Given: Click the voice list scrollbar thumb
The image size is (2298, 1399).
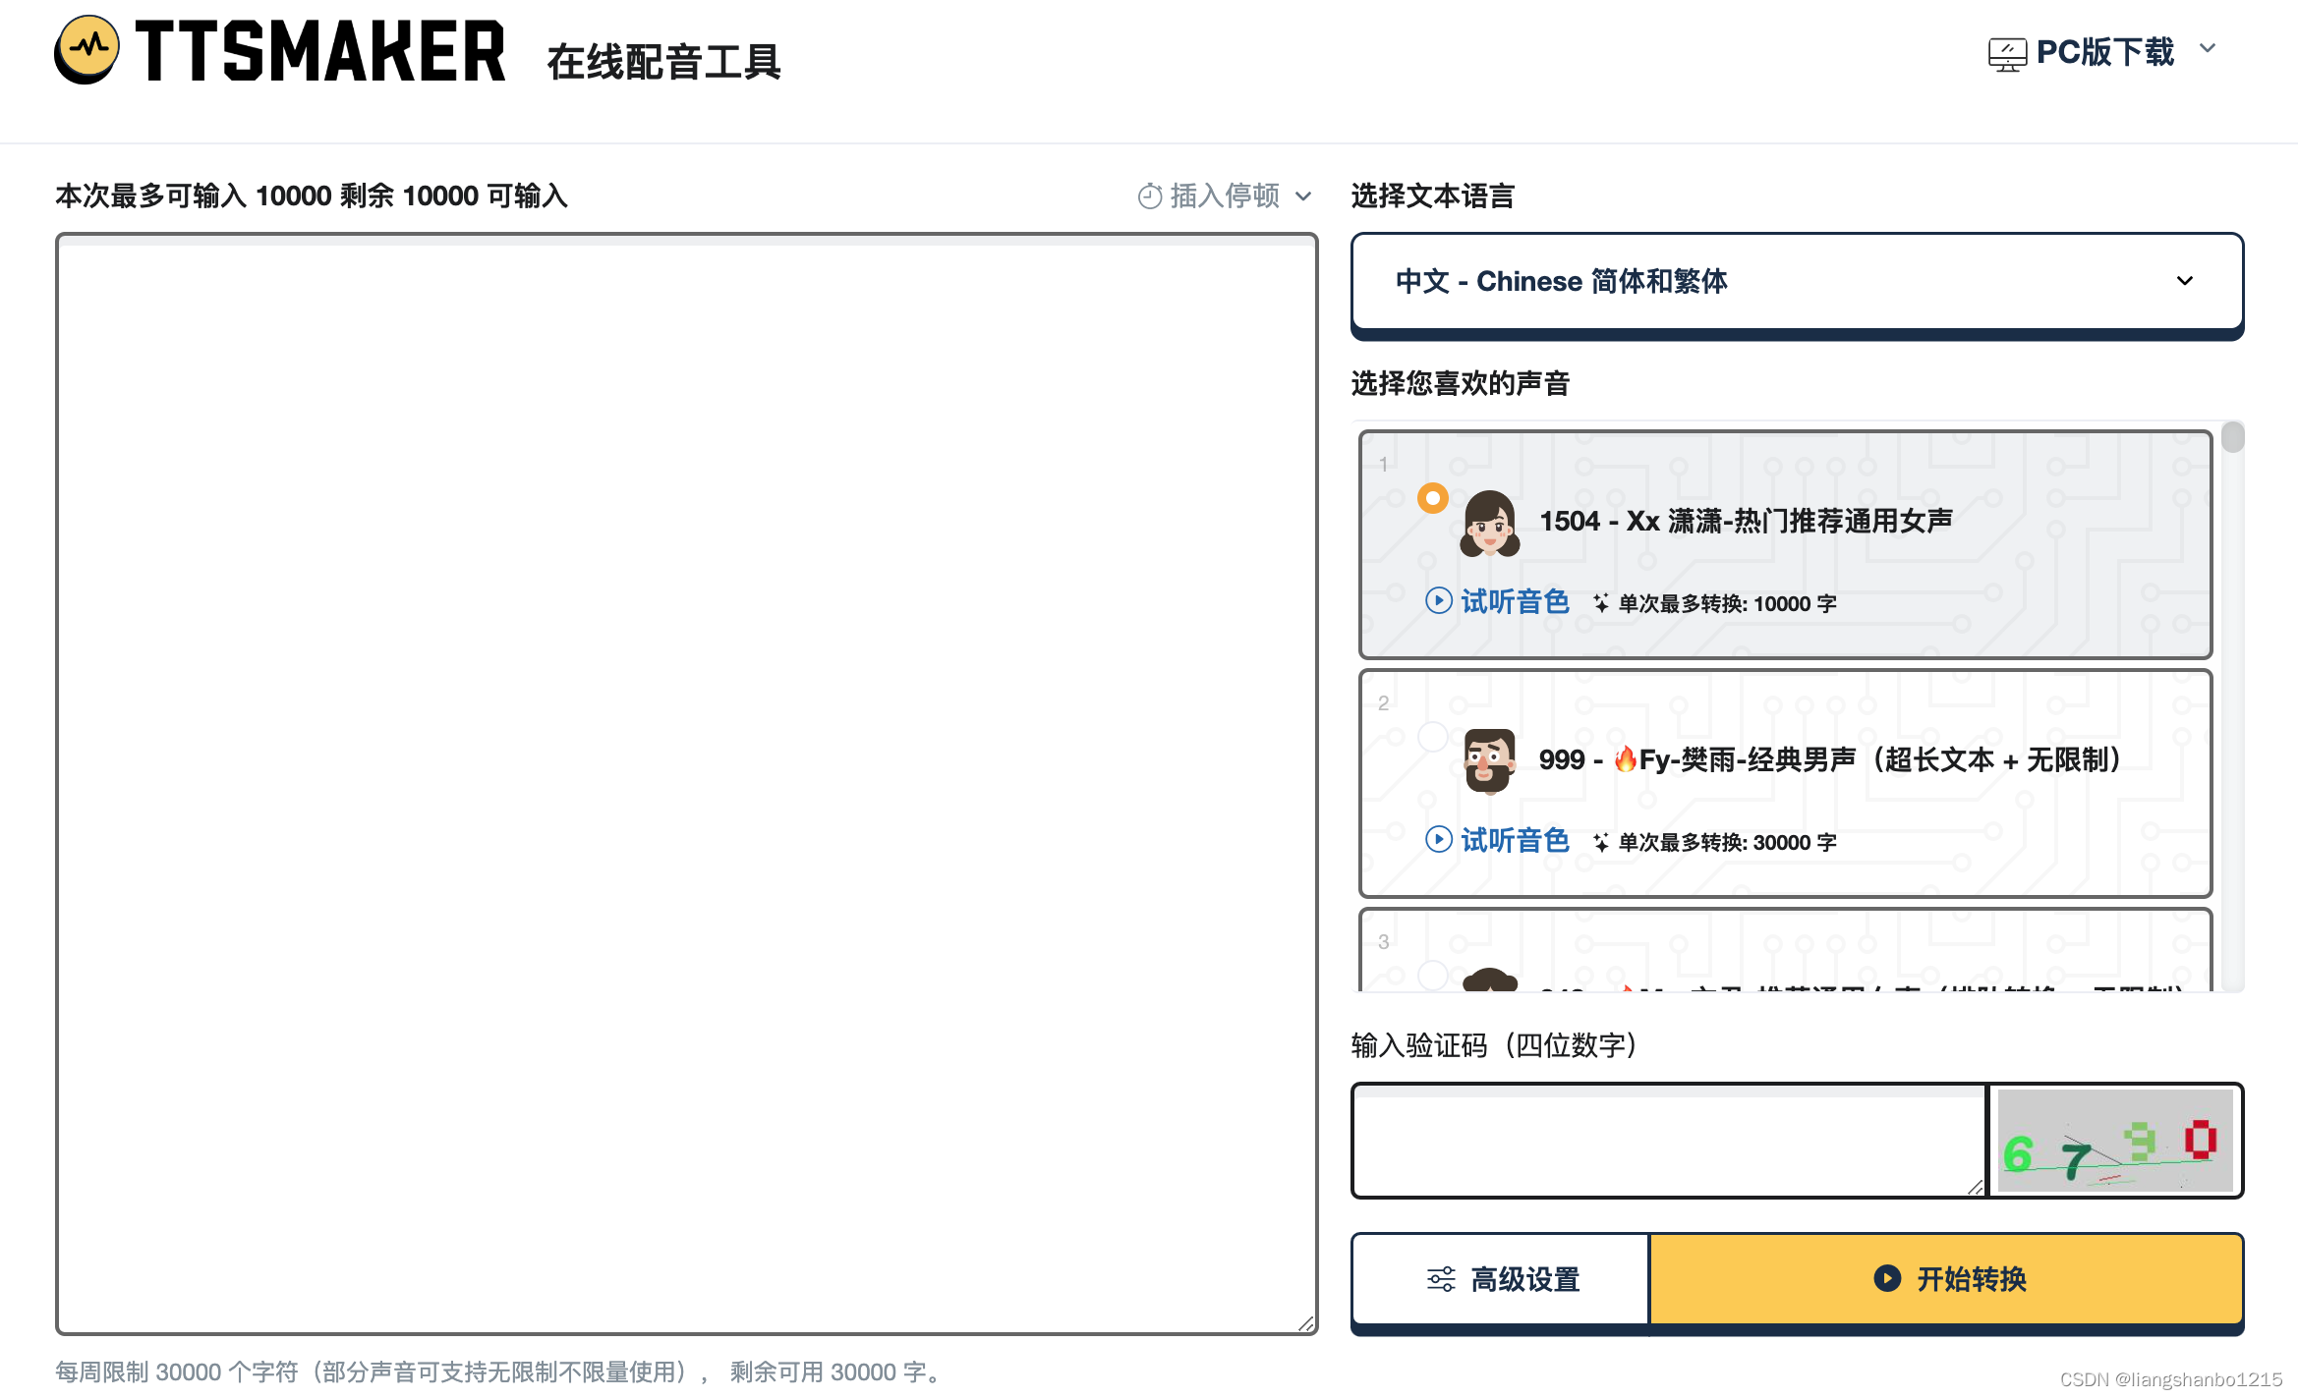Looking at the screenshot, I should pyautogui.click(x=2232, y=437).
